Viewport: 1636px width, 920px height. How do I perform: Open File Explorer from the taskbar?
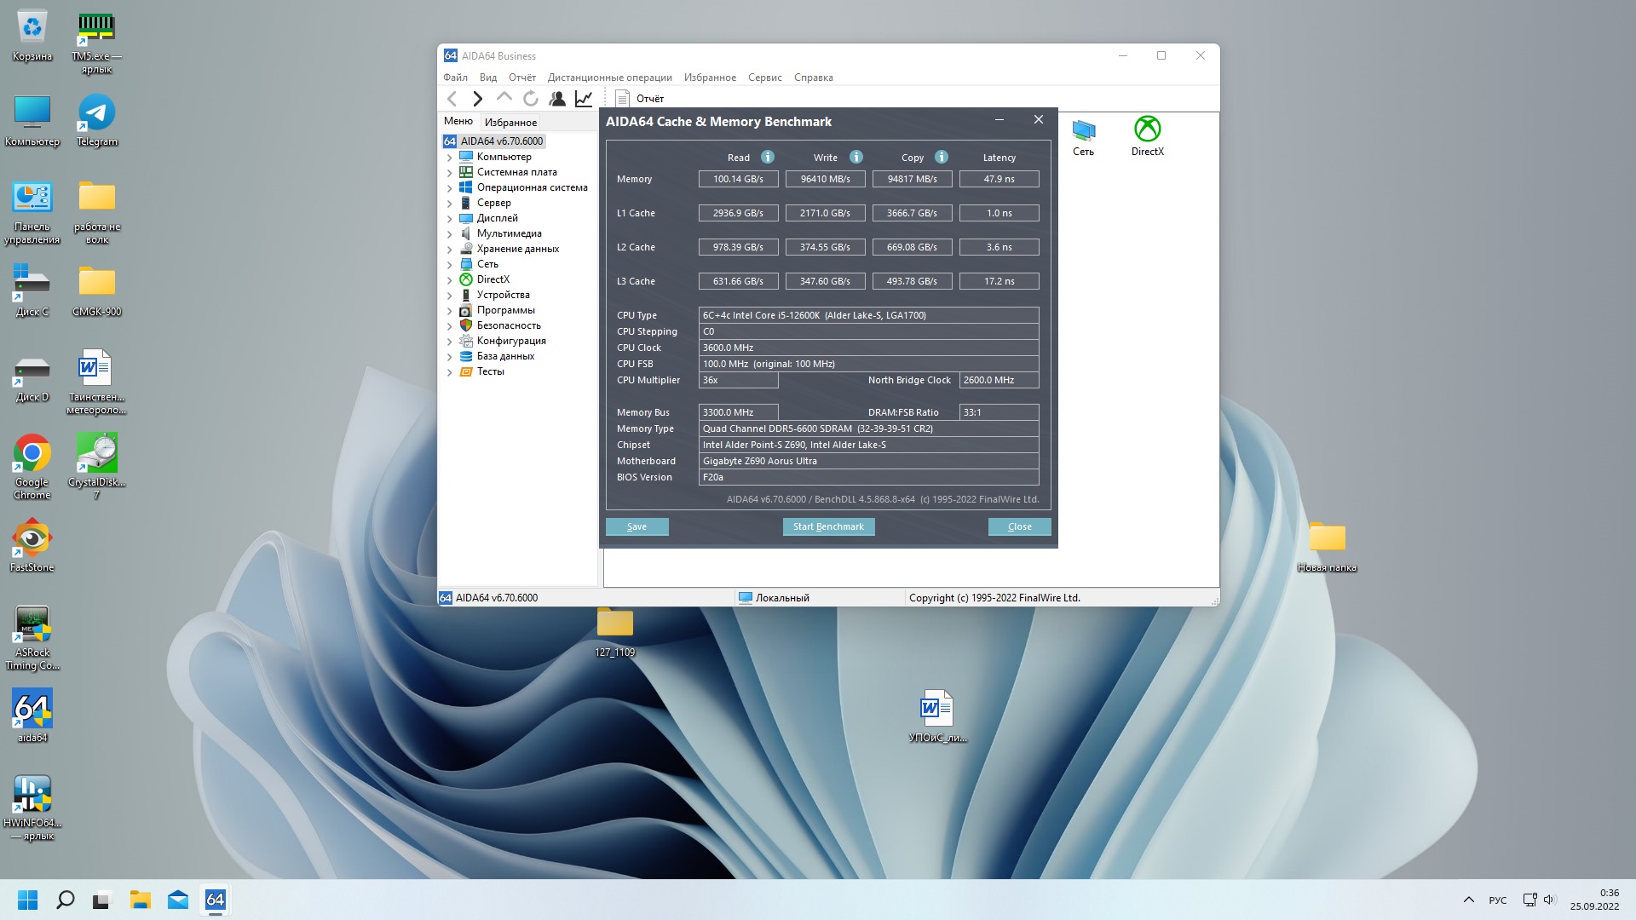(140, 900)
